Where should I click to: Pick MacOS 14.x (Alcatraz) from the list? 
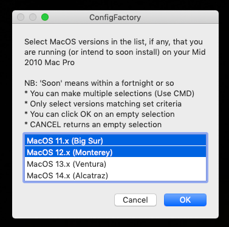[x=115, y=175]
